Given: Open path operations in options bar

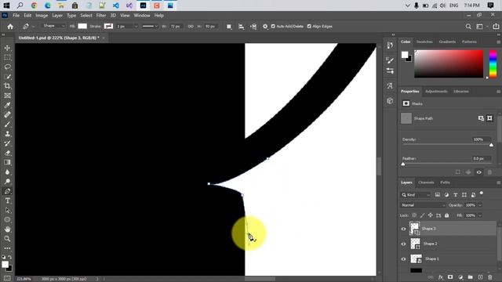Looking at the screenshot, I should 229,27.
